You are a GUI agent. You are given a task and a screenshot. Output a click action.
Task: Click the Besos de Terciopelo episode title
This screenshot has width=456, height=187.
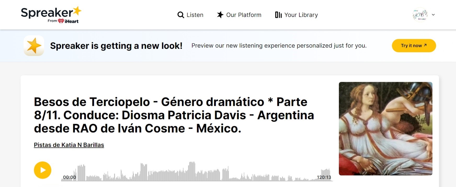point(174,115)
